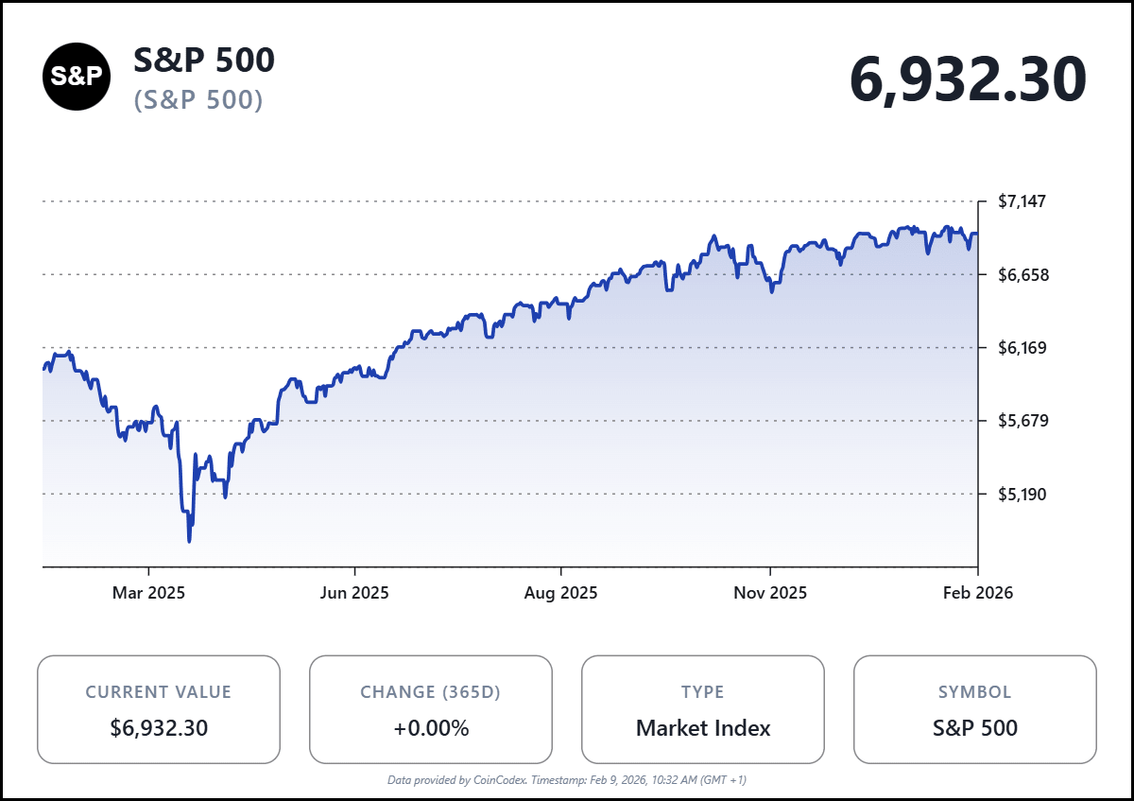Click the Type Market Index card
Viewport: 1134px width, 801px height.
[x=703, y=709]
